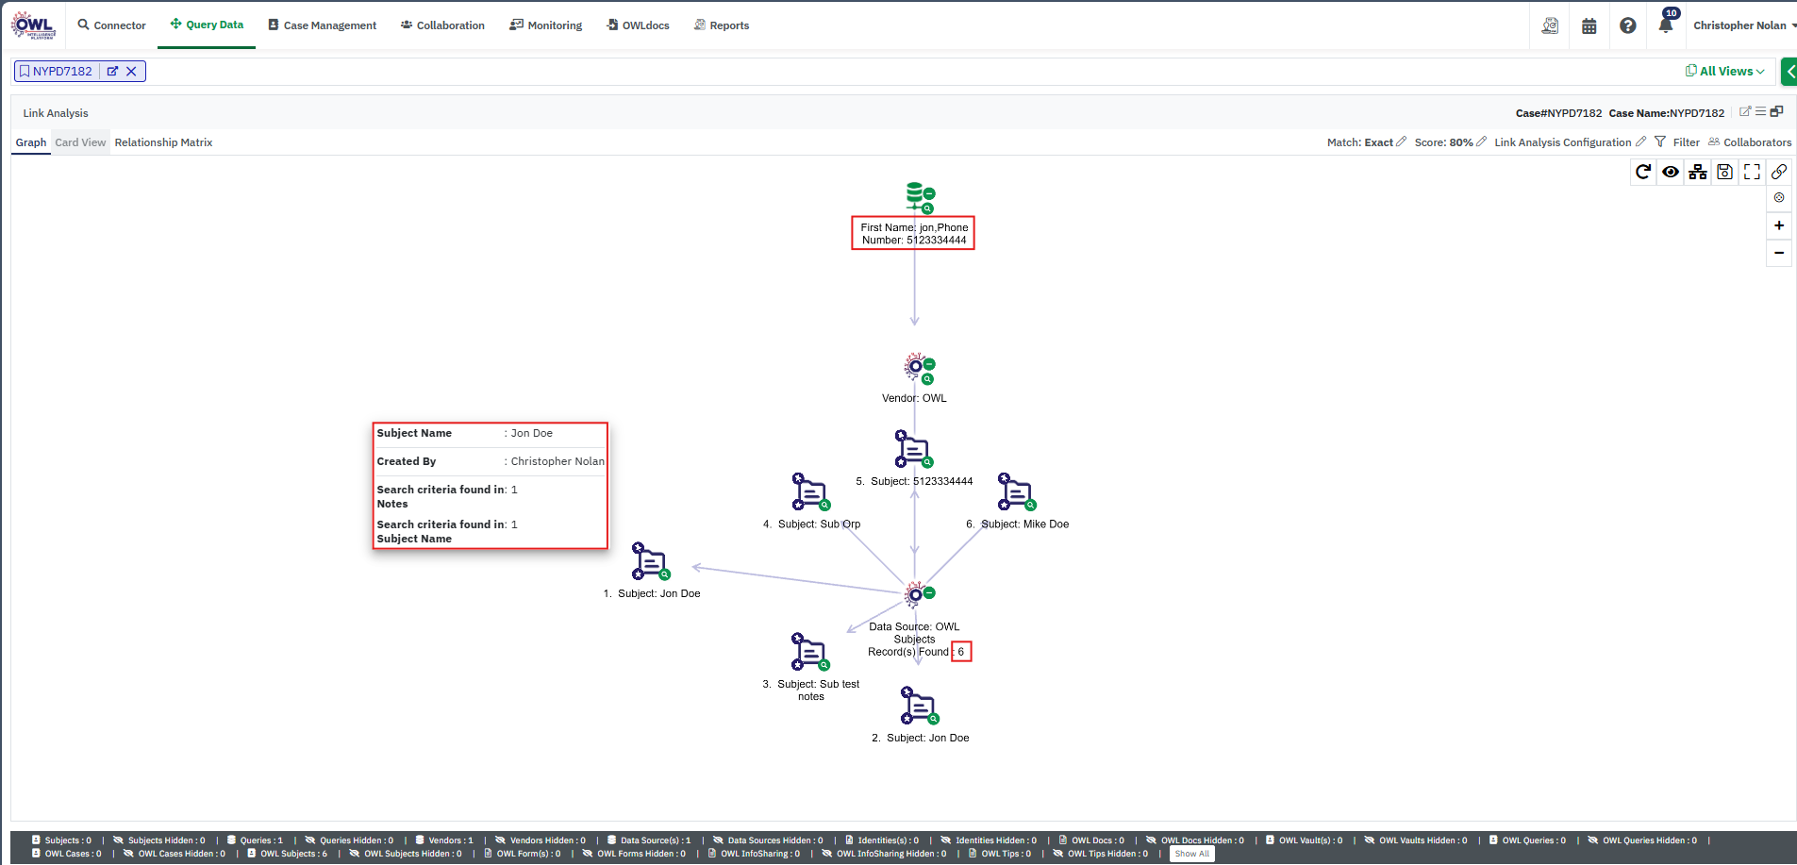Image resolution: width=1797 pixels, height=865 pixels.
Task: Collapse the Data Source OWL Subjects node
Action: pyautogui.click(x=929, y=592)
